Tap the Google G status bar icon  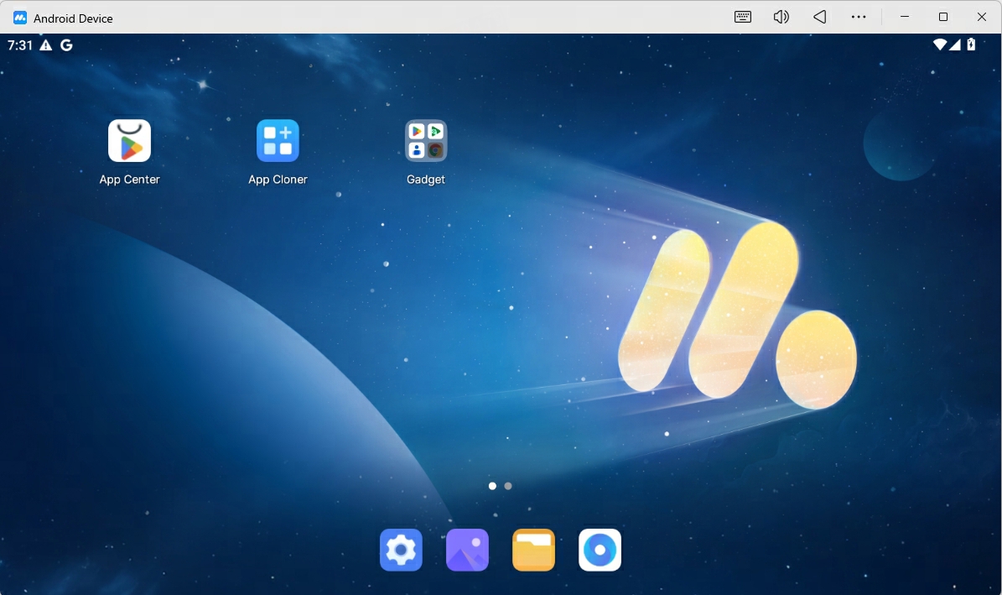tap(66, 45)
